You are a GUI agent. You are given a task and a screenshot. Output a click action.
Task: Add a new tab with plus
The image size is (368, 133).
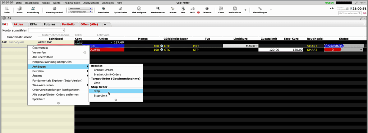click(x=105, y=24)
